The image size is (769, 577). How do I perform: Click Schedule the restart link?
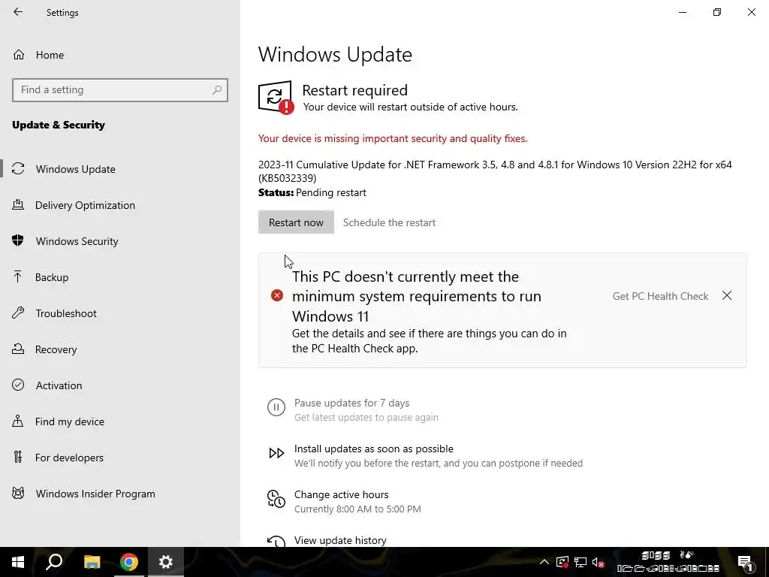tap(389, 222)
